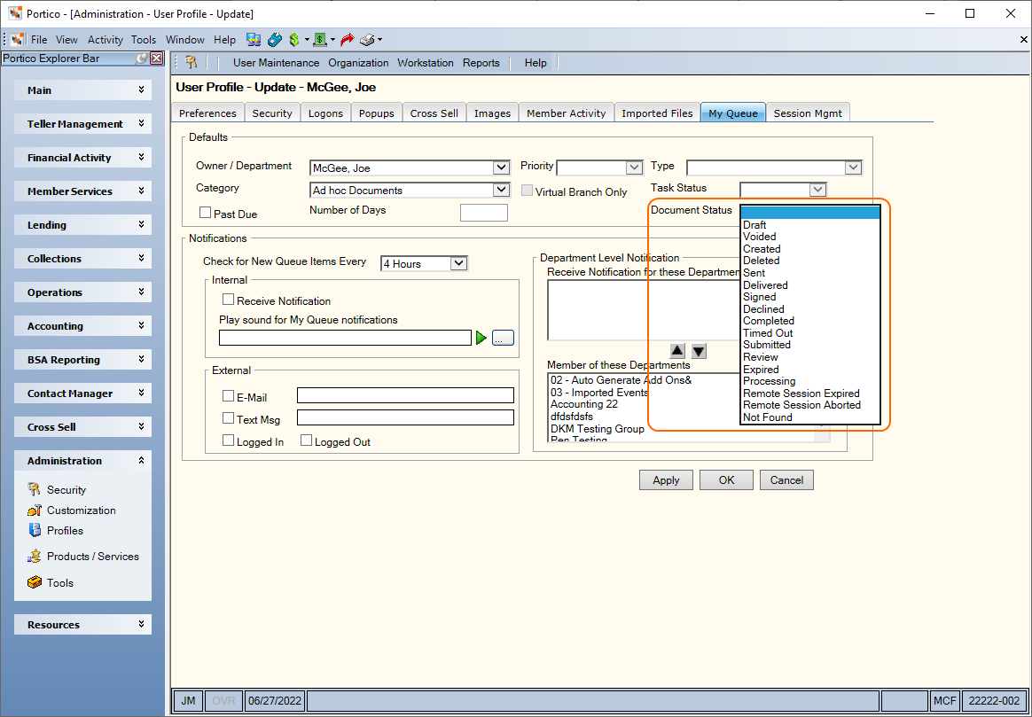This screenshot has width=1032, height=717.
Task: Select Draft in the Document Status list
Action: coord(810,225)
